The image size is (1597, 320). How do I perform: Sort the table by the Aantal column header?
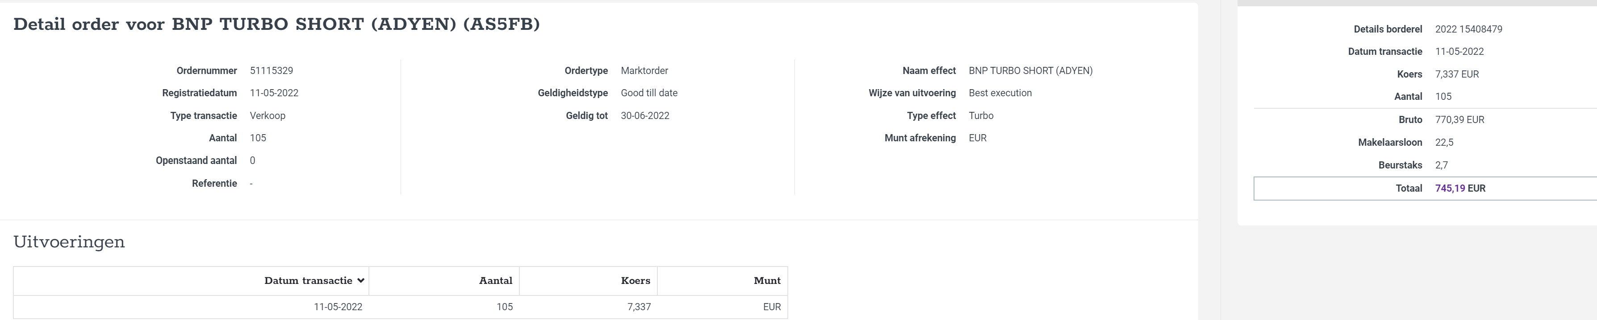tap(495, 281)
